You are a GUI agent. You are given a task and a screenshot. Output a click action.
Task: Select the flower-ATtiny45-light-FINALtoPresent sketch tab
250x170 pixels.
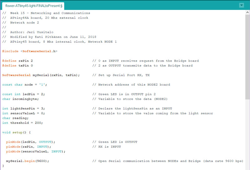[x=33, y=6]
